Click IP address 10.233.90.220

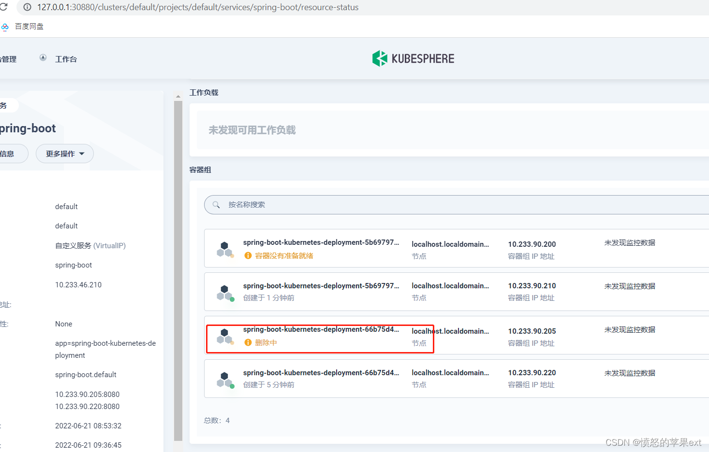pos(532,373)
